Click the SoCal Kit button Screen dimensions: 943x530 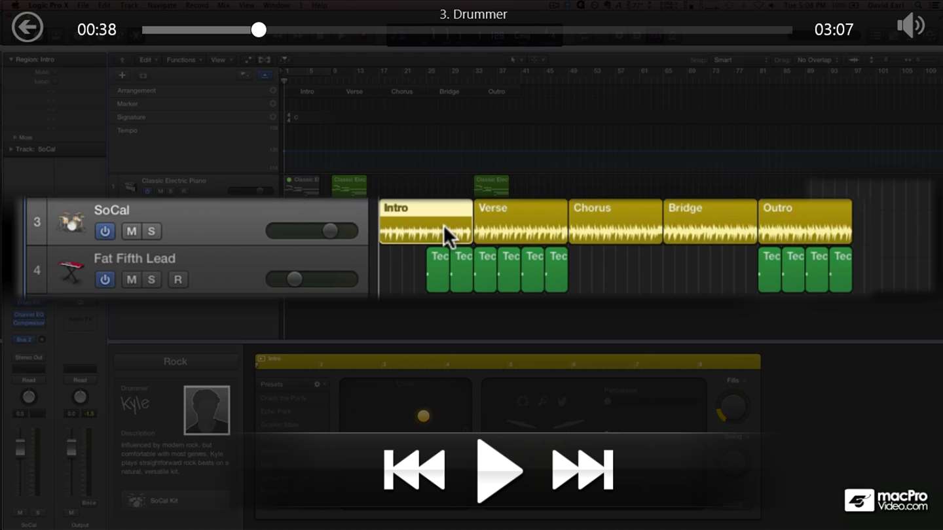[176, 501]
